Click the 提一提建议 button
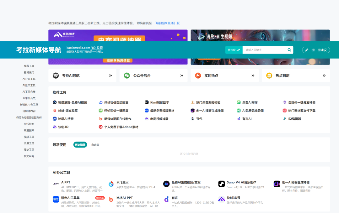 pos(316,50)
